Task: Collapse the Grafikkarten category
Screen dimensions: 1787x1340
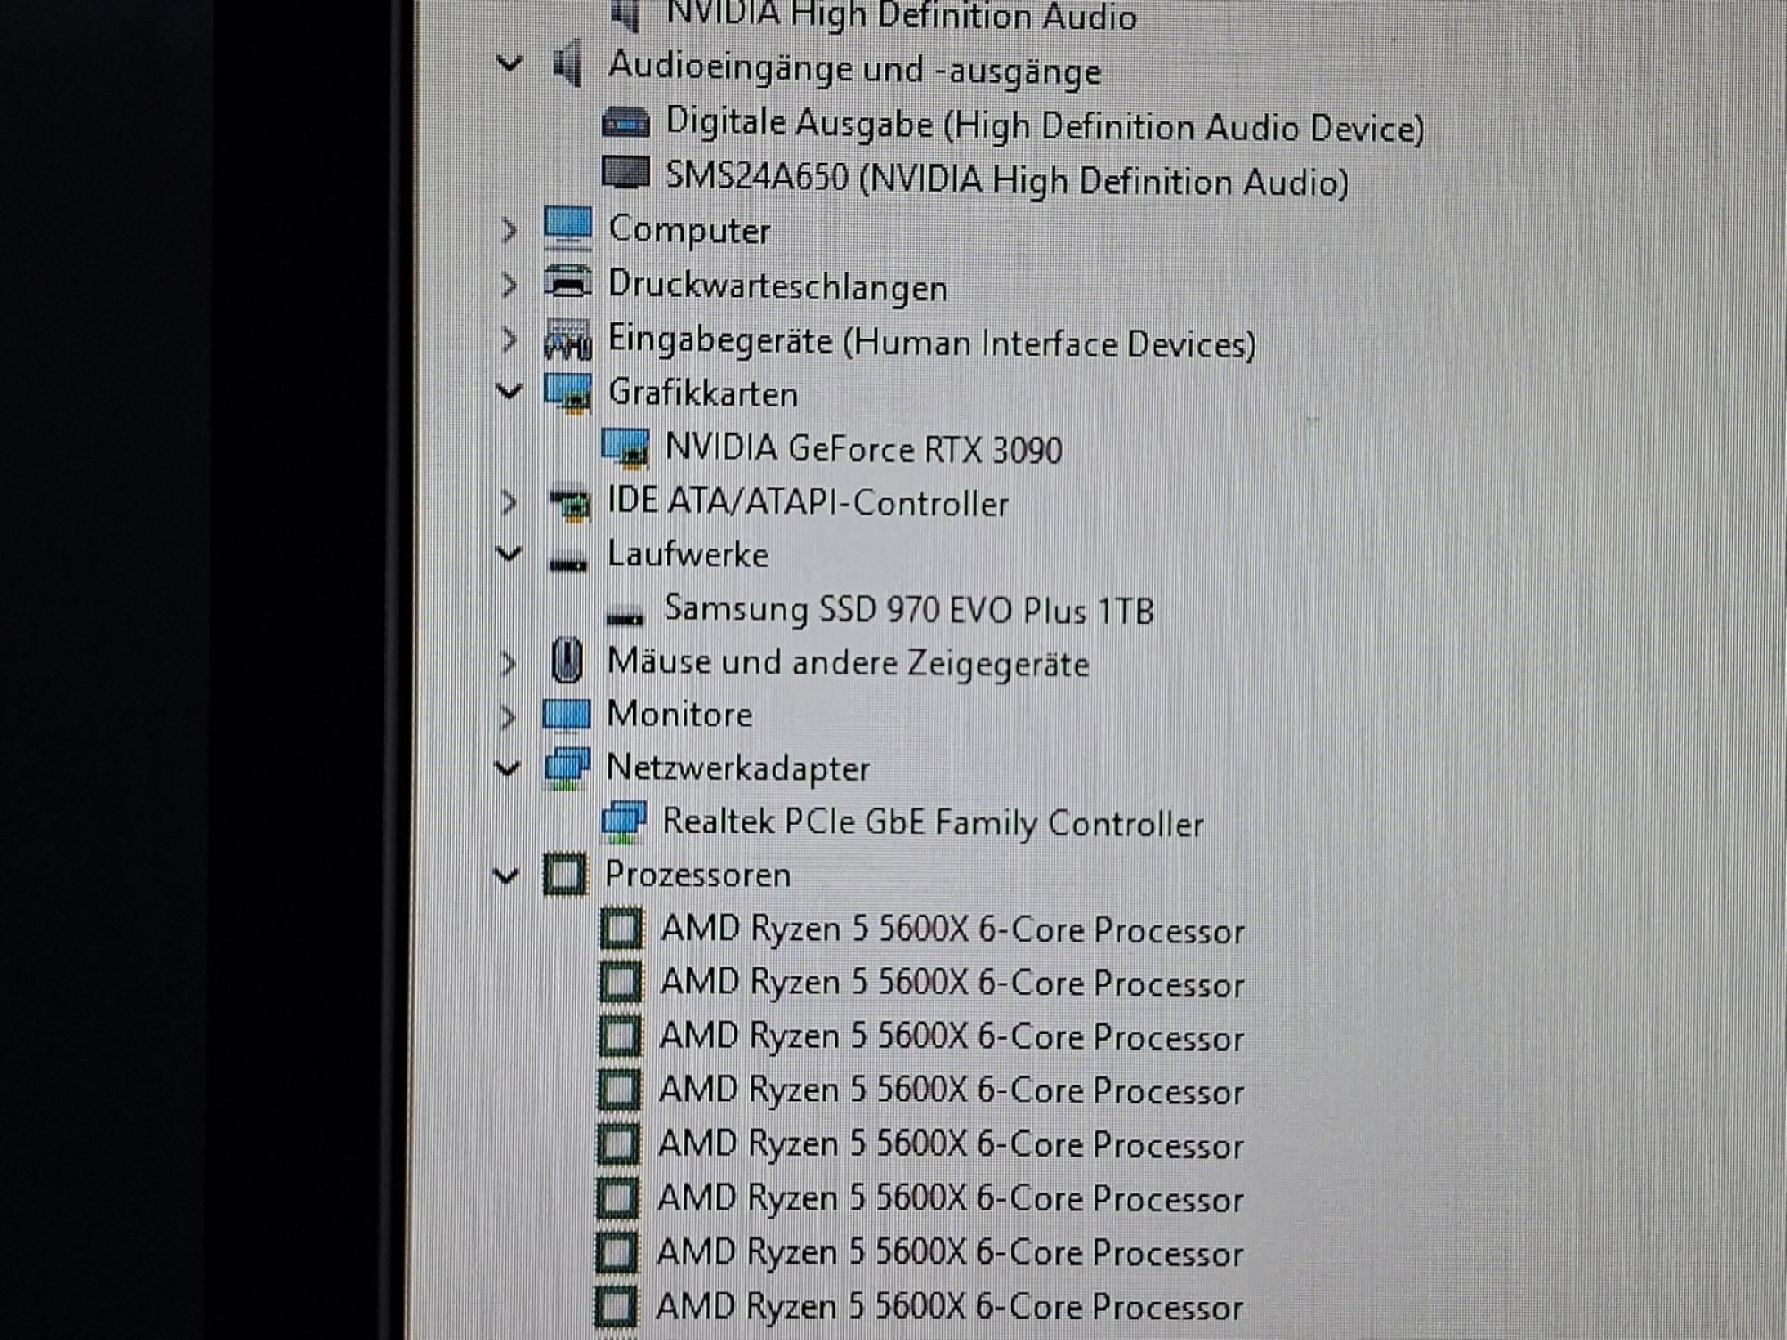Action: [508, 391]
